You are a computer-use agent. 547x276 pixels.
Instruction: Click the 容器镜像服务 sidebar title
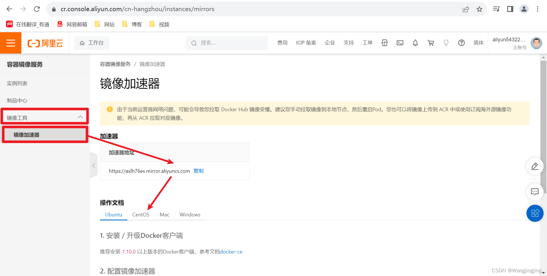pyautogui.click(x=25, y=64)
